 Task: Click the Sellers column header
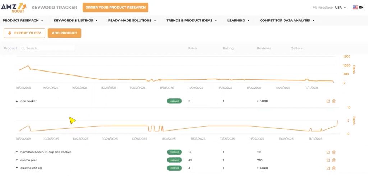(296, 48)
